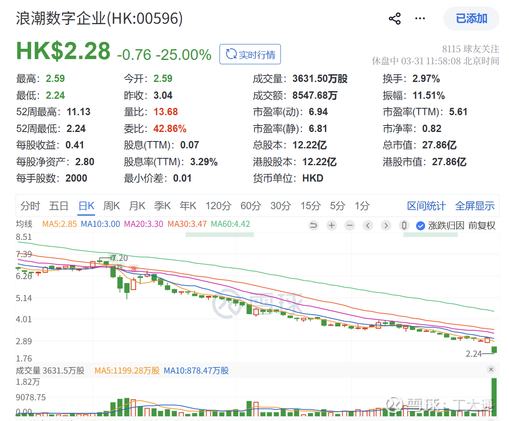Click 全屏显示 fullscreen link
Image resolution: width=509 pixels, height=421 pixels.
(x=474, y=206)
